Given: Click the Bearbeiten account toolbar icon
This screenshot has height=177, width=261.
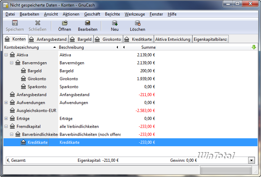Looking at the screenshot, I should 88,23.
